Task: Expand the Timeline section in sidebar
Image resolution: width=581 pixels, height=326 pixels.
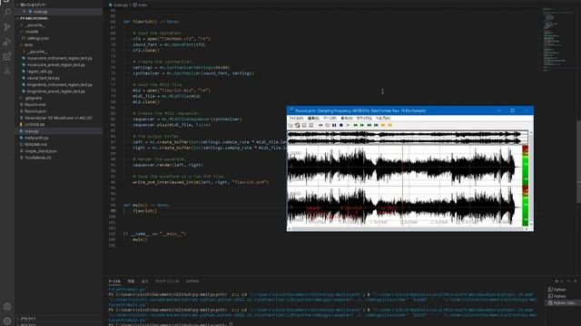Action: (28, 324)
